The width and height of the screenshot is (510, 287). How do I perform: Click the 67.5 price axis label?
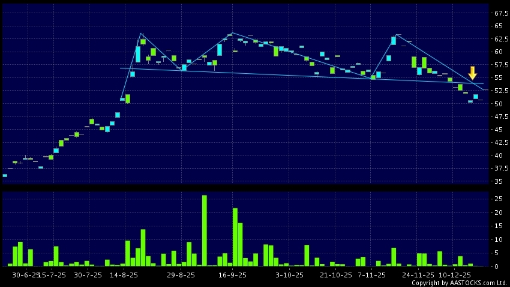pyautogui.click(x=501, y=13)
